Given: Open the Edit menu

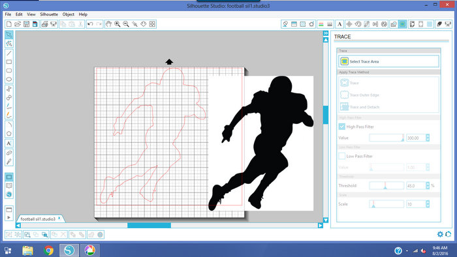Looking at the screenshot, I should coord(19,14).
